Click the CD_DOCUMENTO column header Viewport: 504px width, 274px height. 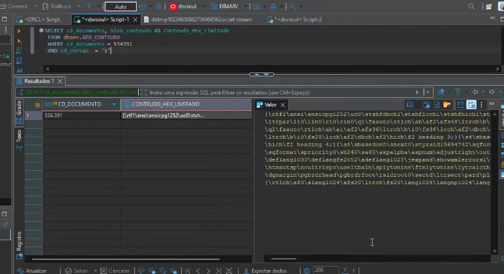[79, 105]
